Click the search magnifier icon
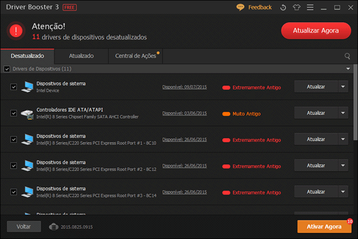This screenshot has height=239, width=358. tap(347, 56)
